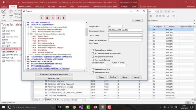This screenshot has height=110, width=196.
Task: Open notification center icon
Action: [x=191, y=107]
